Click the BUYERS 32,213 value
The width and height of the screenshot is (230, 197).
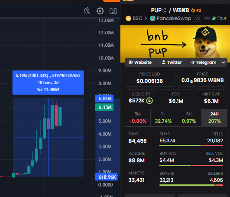166,180
